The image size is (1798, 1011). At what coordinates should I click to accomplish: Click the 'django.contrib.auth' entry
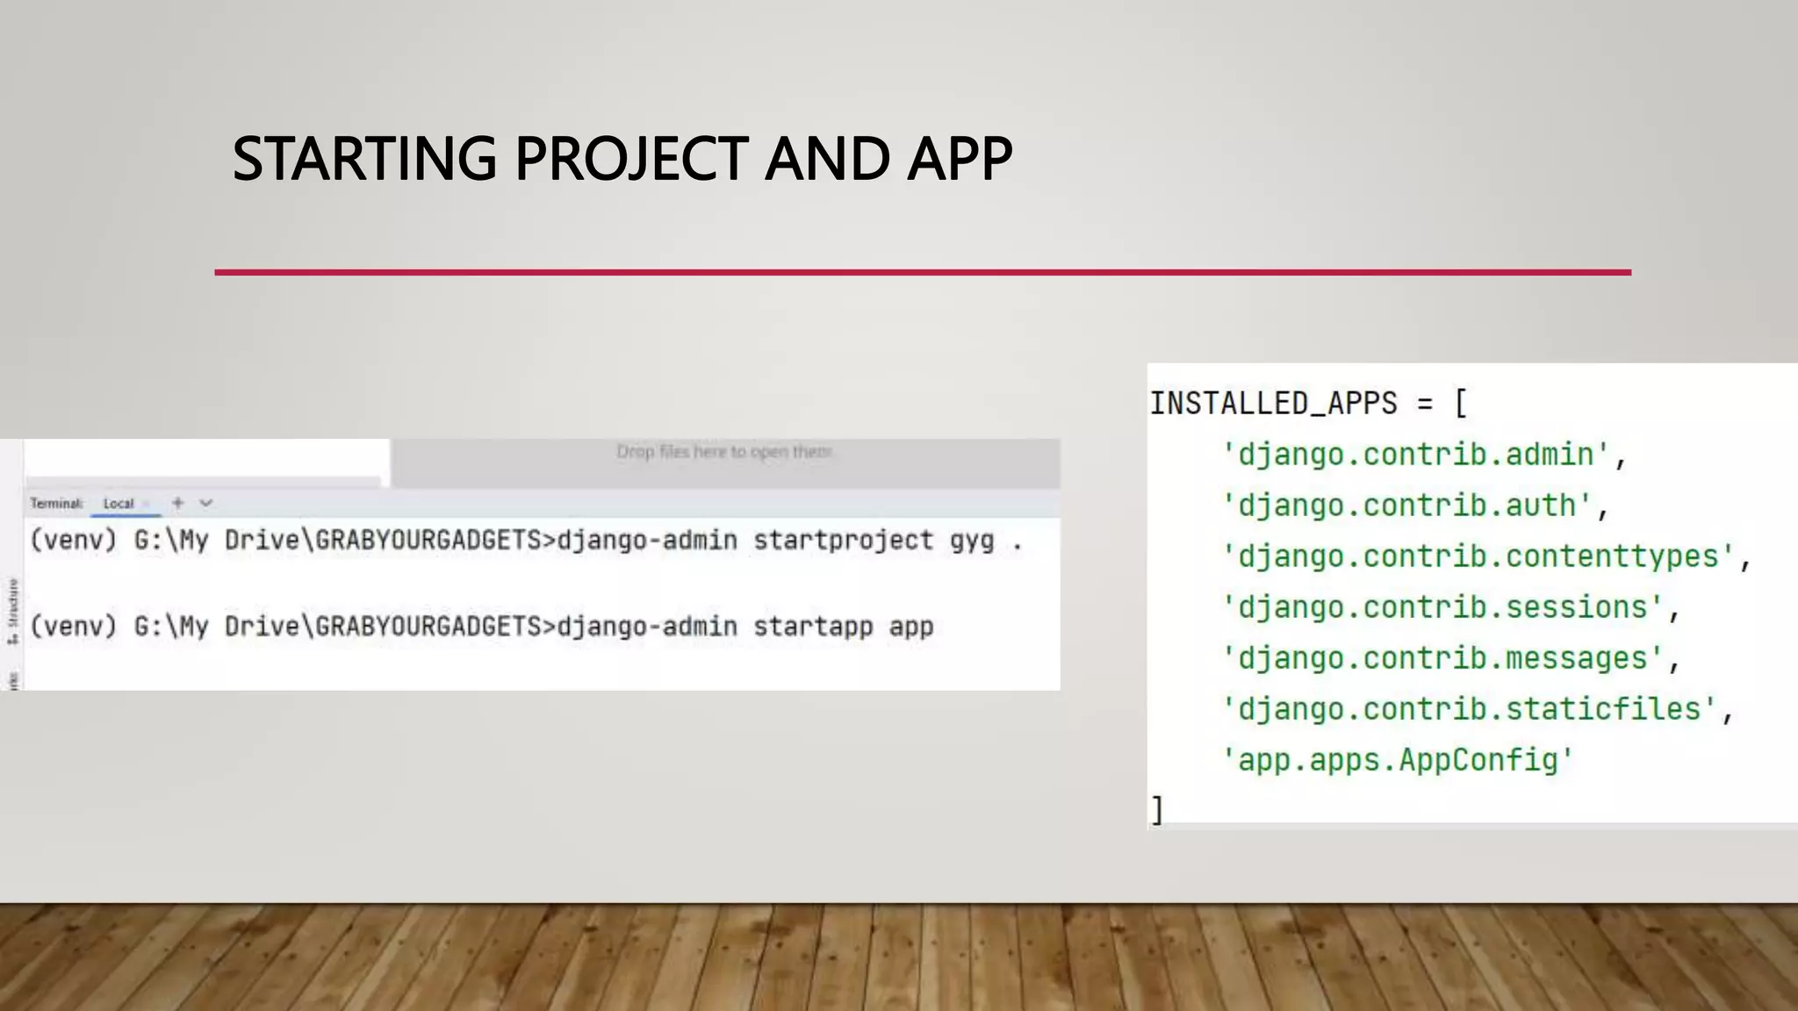point(1406,505)
